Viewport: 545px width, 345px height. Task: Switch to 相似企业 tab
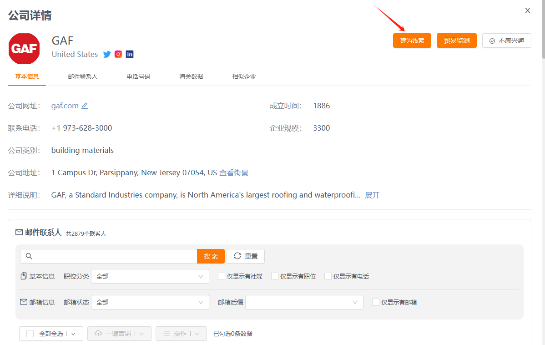point(244,76)
